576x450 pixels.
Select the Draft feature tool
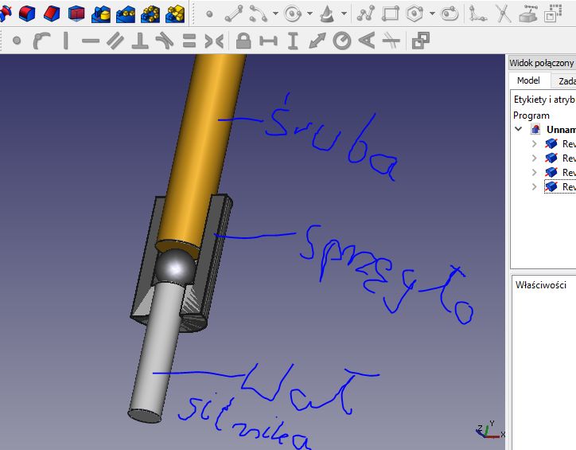click(76, 14)
